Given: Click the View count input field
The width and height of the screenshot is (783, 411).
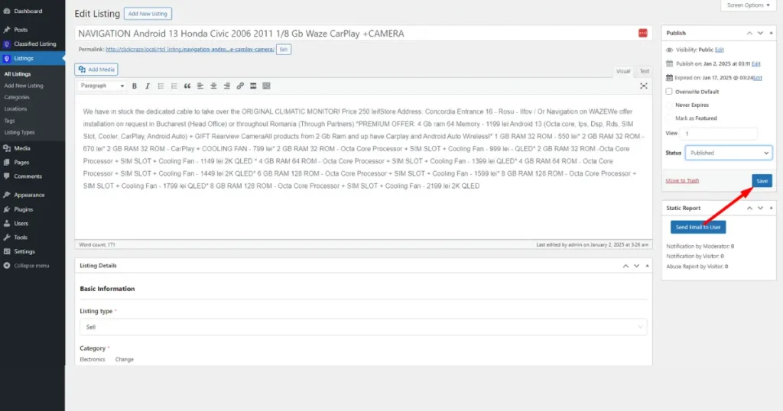Looking at the screenshot, I should pyautogui.click(x=719, y=134).
